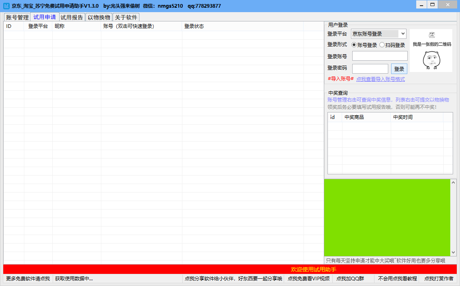Click the red #导入账号# label

click(340, 79)
